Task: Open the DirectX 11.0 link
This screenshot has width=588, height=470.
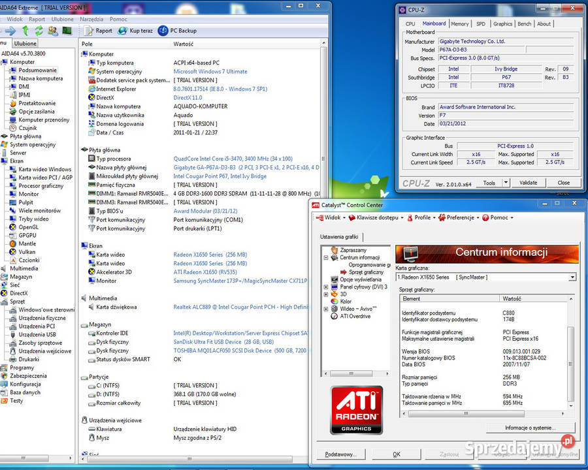Action: 188,97
